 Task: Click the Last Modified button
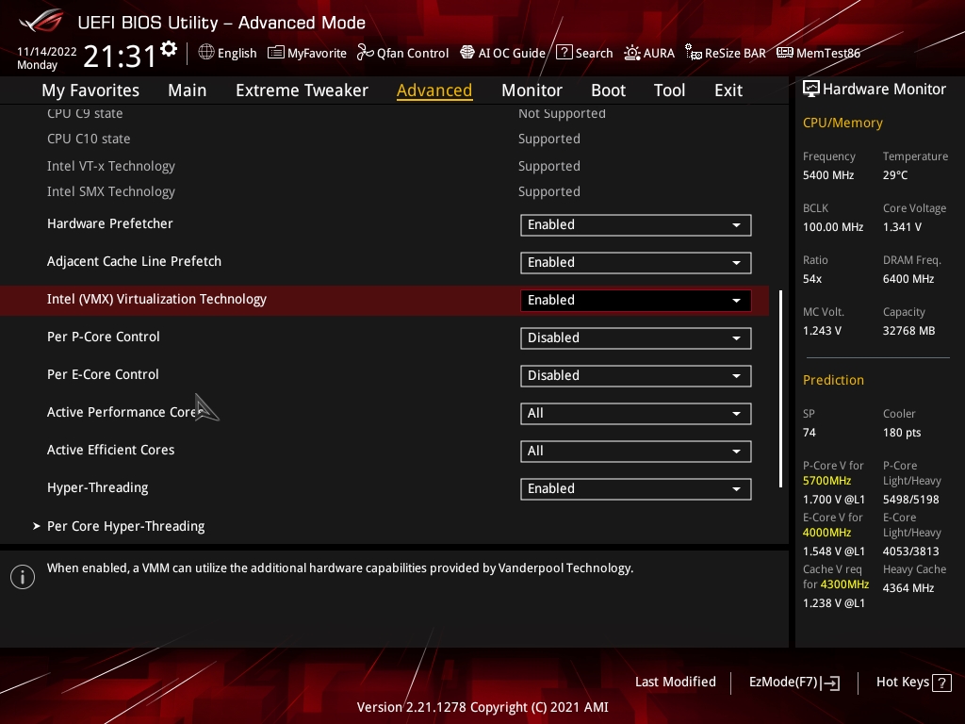675,683
